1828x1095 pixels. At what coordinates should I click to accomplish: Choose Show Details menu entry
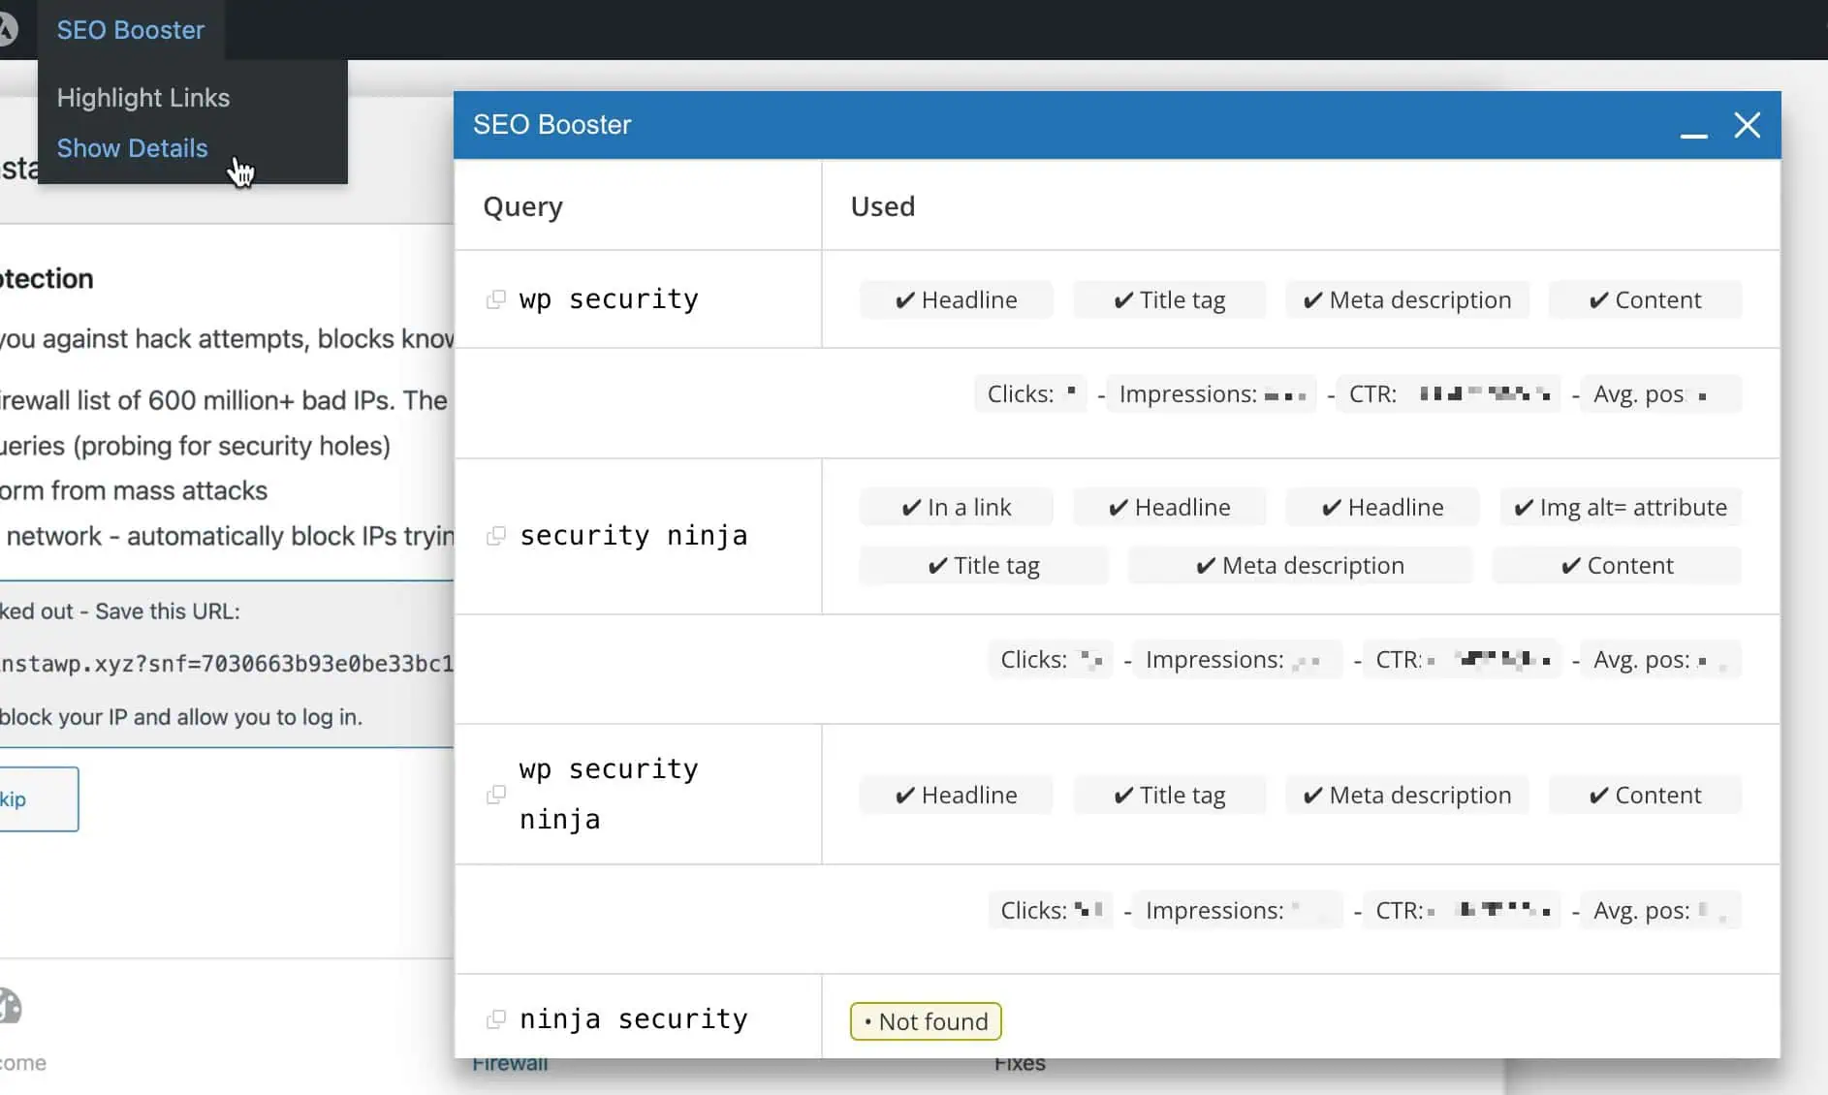pos(132,148)
